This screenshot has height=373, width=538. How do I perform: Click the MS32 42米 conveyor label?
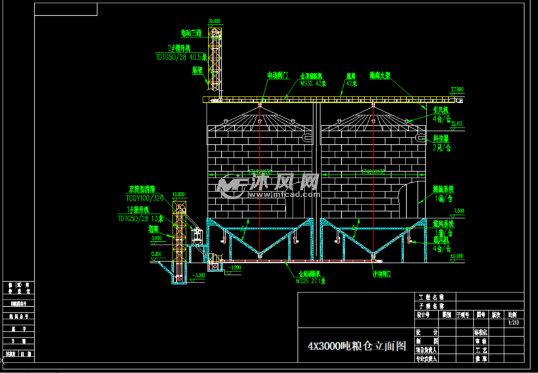pyautogui.click(x=313, y=83)
